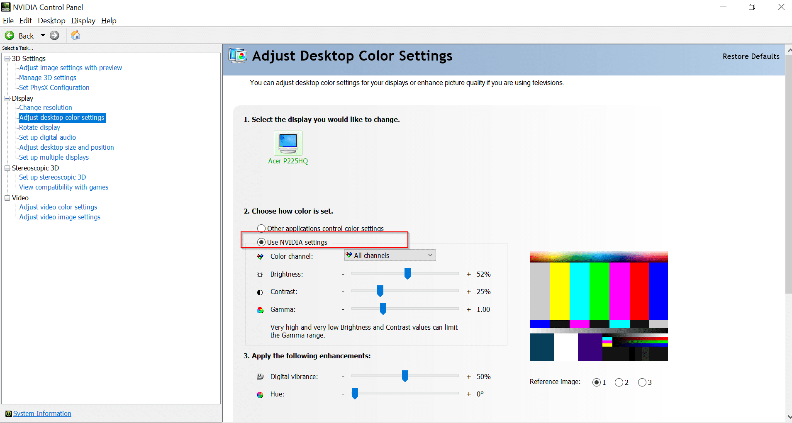The image size is (792, 423).
Task: Choose Reference image 1 radio button
Action: pyautogui.click(x=597, y=382)
